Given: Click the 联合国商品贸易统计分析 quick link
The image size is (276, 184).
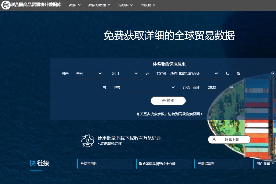Looking at the screenshot, I should pos(157,164).
